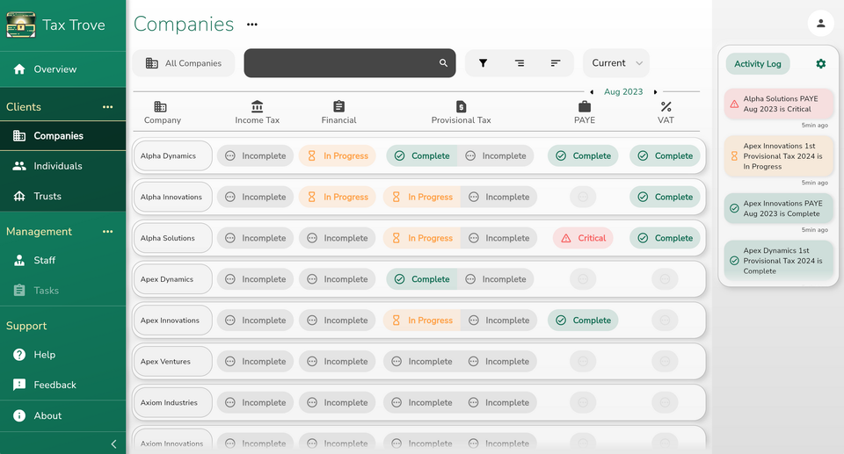
Task: Click the All Companies button
Action: pyautogui.click(x=184, y=63)
